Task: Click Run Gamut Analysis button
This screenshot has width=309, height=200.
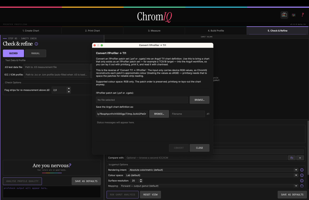Action: click(x=123, y=195)
